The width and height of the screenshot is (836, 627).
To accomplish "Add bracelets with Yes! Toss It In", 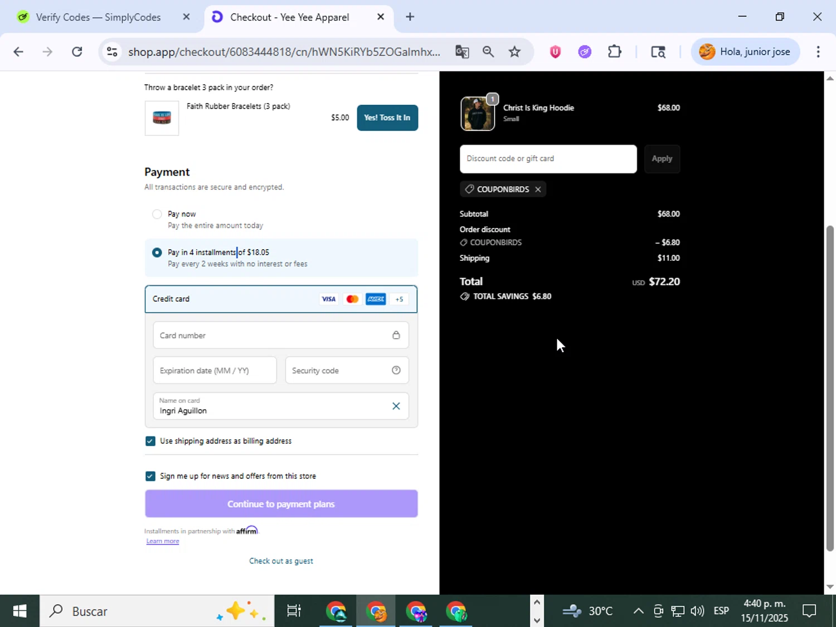I will (x=387, y=118).
